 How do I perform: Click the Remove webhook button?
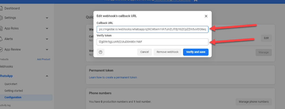[167, 52]
